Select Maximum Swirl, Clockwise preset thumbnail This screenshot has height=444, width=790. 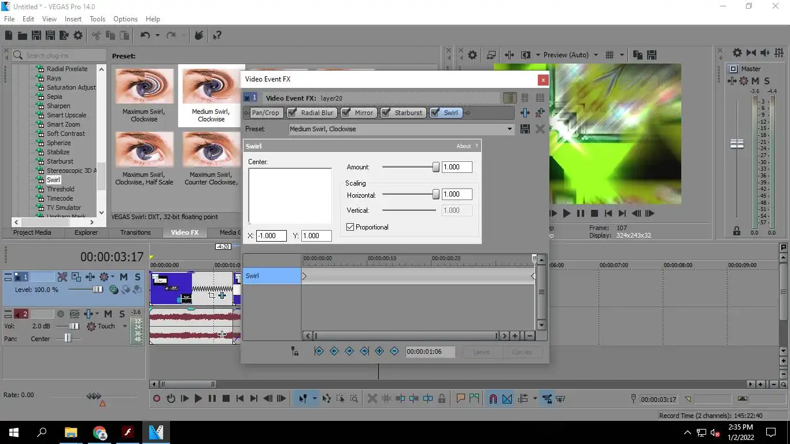point(144,95)
